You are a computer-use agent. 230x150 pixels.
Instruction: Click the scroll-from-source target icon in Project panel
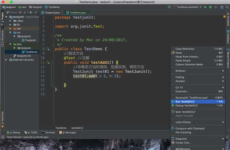21,12
